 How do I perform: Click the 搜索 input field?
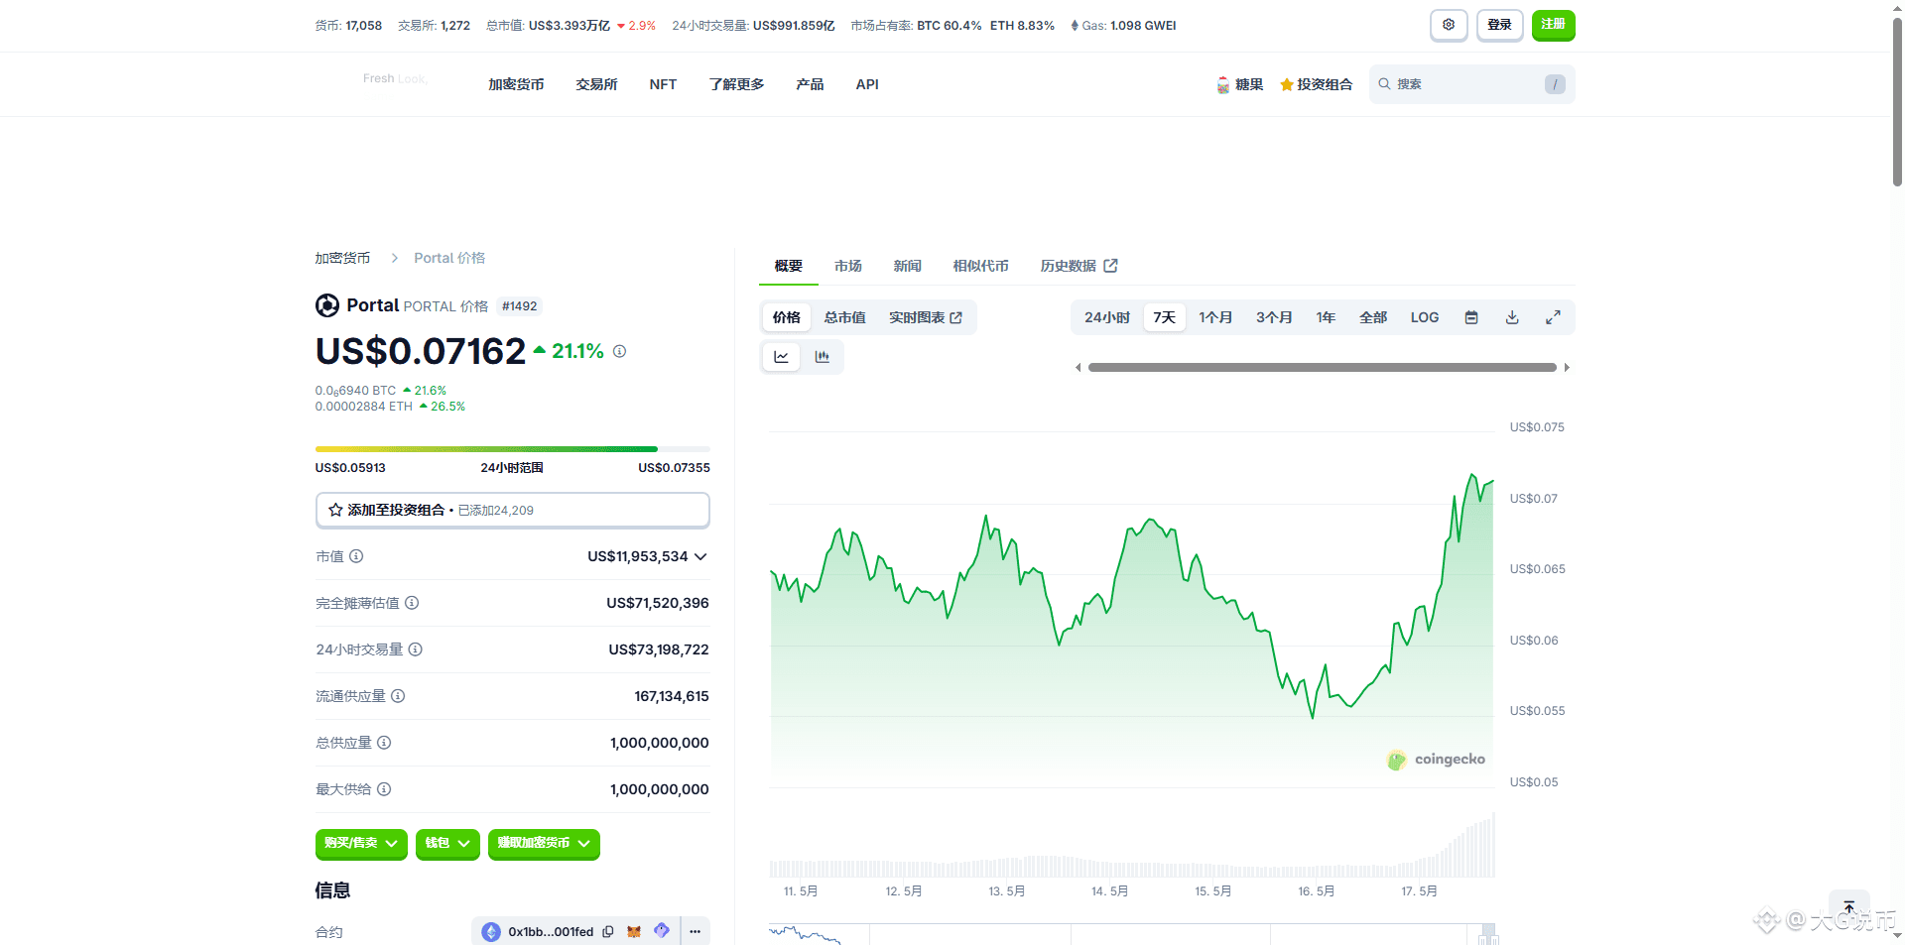point(1471,84)
